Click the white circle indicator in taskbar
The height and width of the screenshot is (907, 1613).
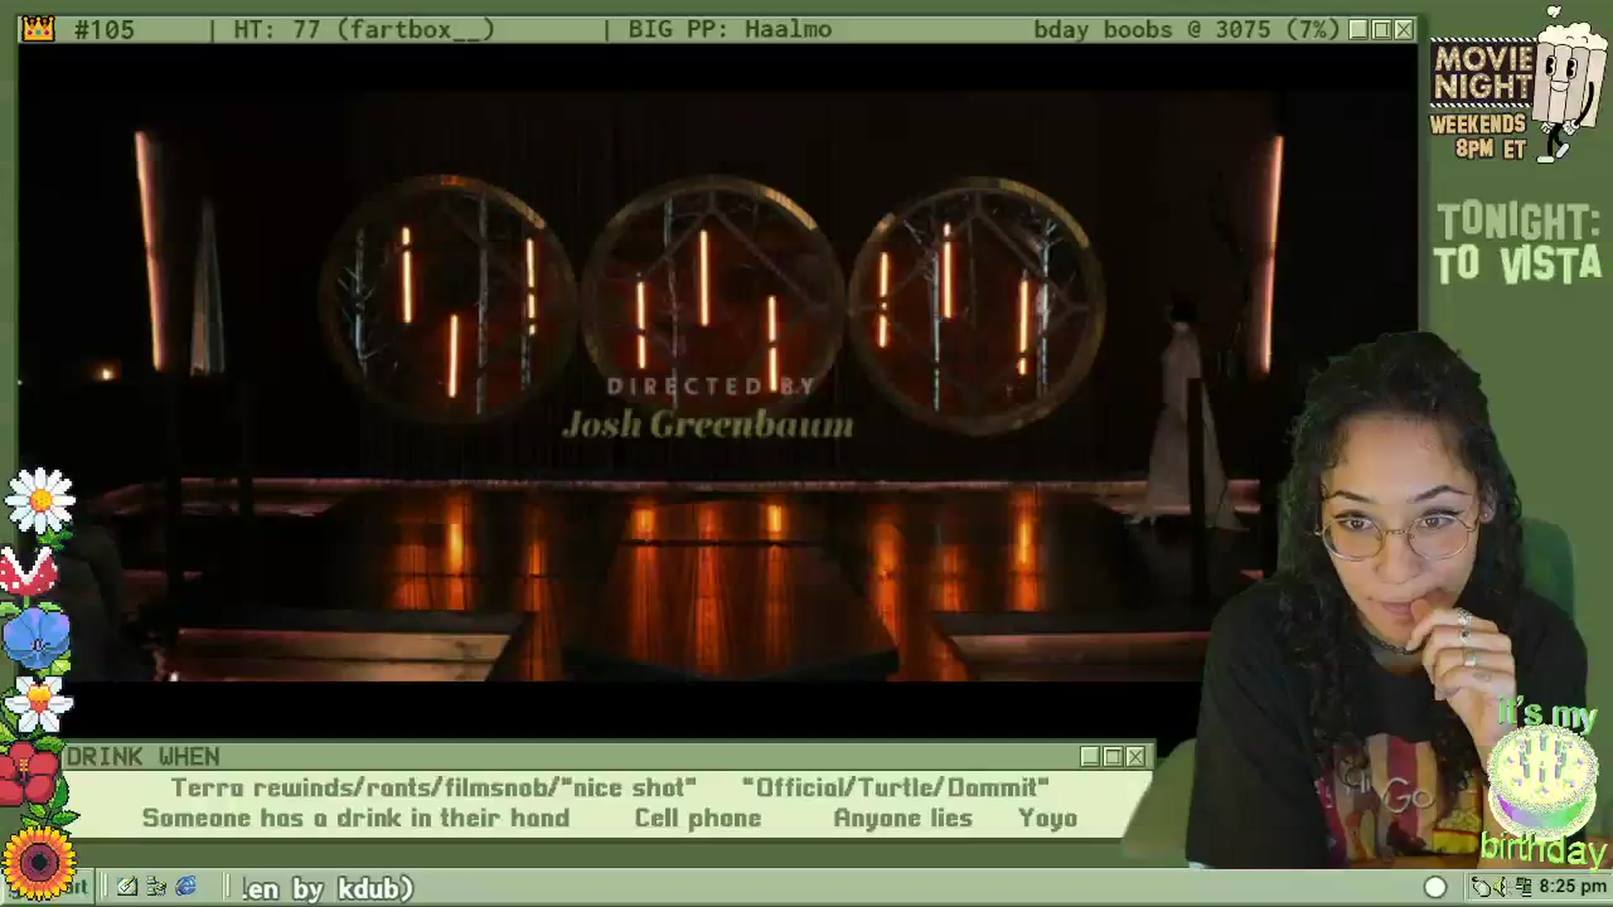point(1435,887)
